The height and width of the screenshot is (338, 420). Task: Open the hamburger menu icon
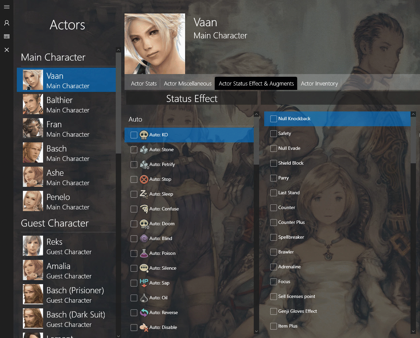pos(7,7)
